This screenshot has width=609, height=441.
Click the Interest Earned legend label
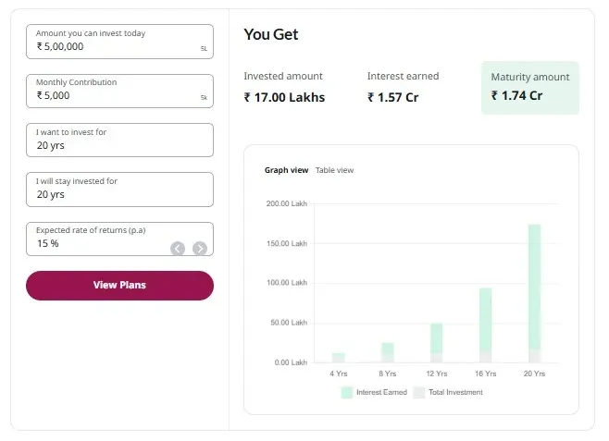[x=381, y=392]
